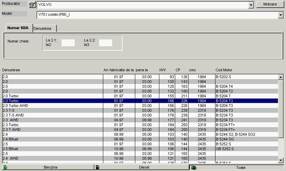This screenshot has height=171, width=286.
Task: Click the KW column header
Action: pyautogui.click(x=162, y=70)
